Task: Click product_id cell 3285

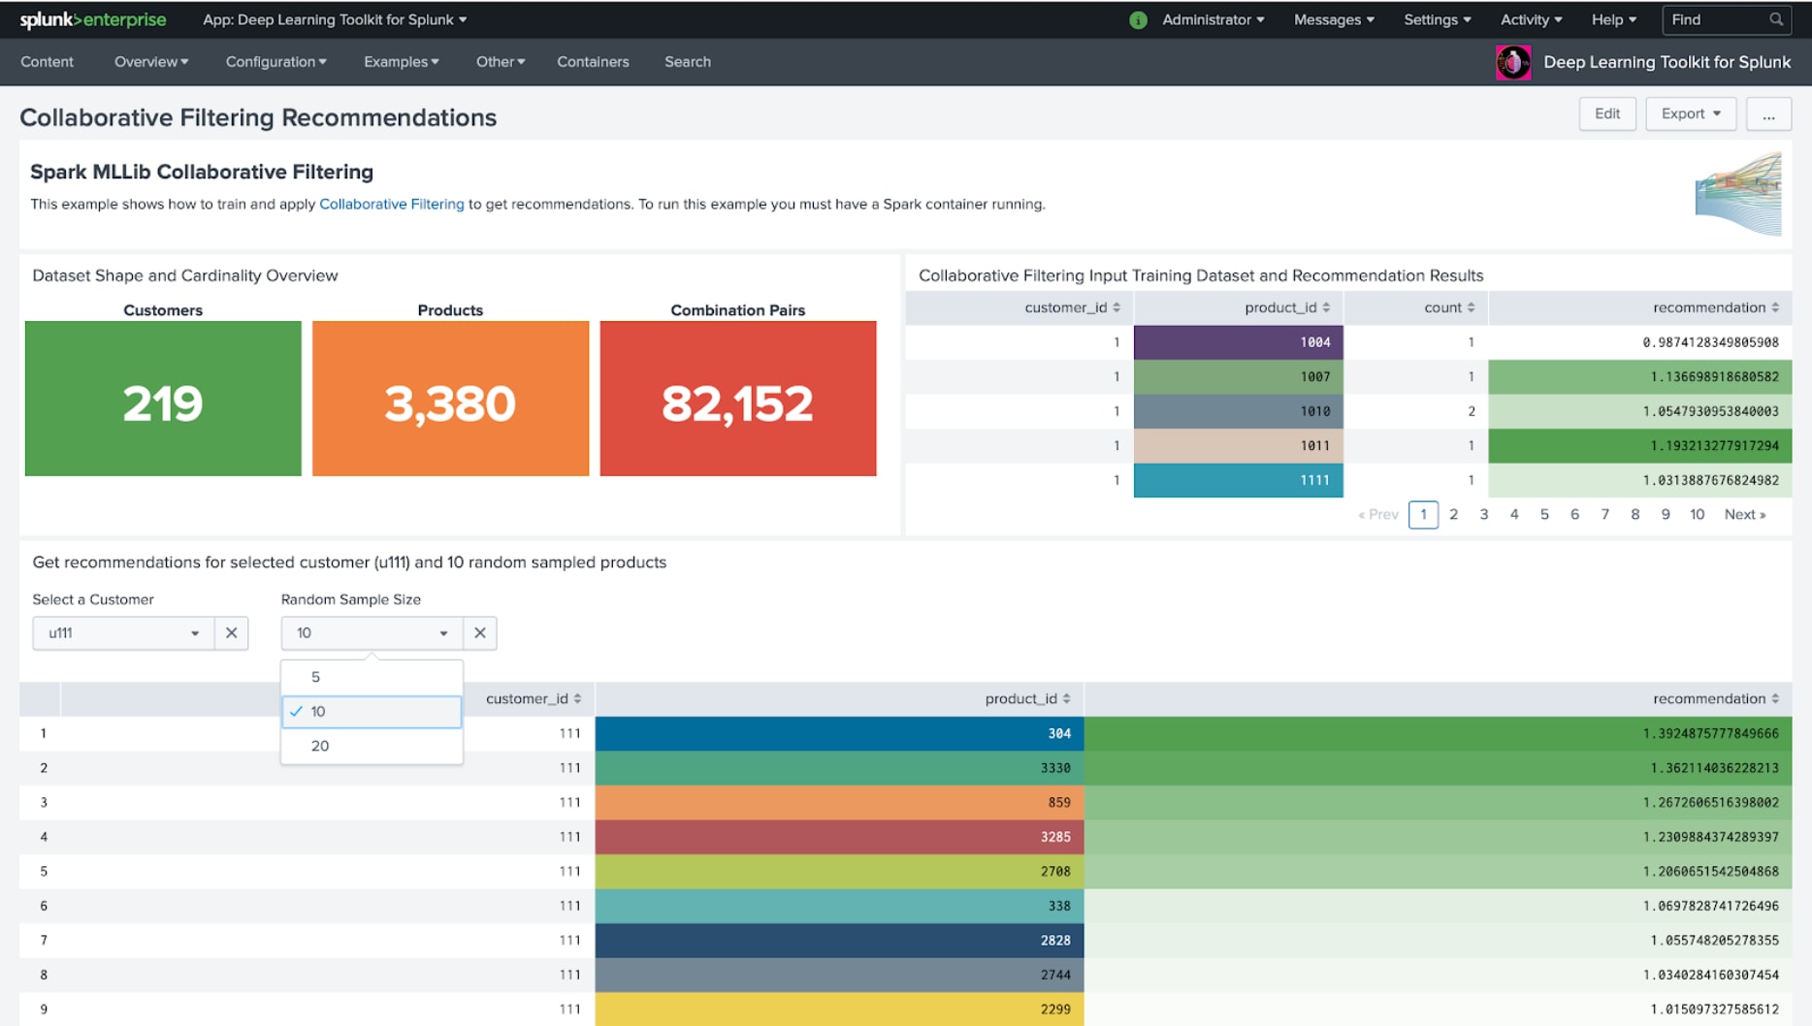Action: click(x=840, y=837)
